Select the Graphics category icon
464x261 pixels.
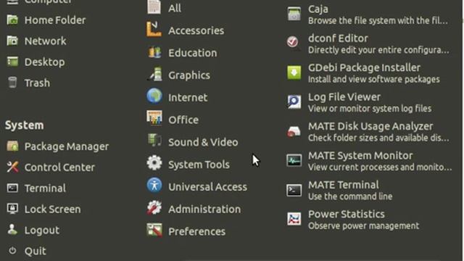[x=154, y=74]
